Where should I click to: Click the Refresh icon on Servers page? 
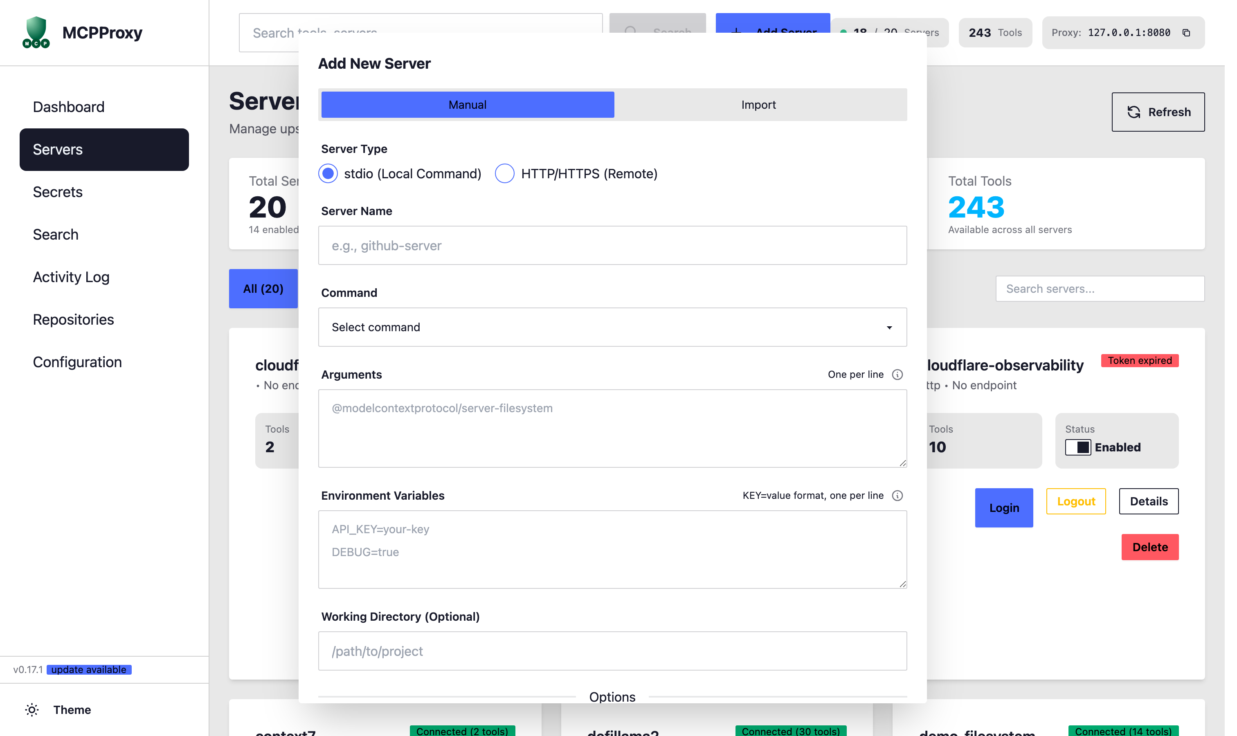pos(1135,112)
